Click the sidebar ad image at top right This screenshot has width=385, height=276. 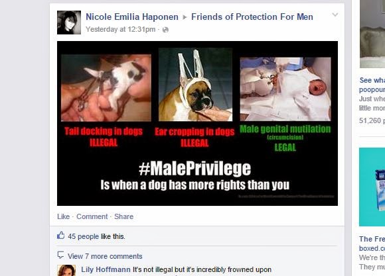click(x=372, y=34)
